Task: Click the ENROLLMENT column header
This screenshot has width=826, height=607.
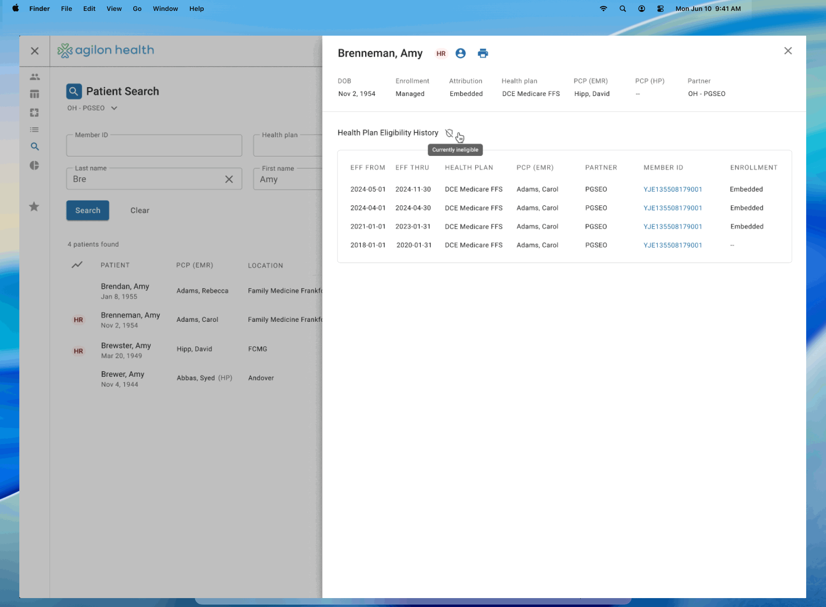Action: (x=754, y=167)
